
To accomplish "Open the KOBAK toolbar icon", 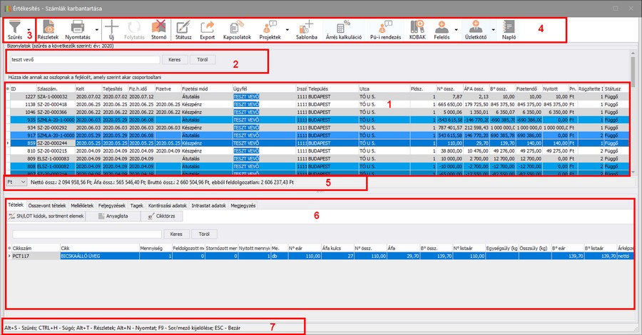I will 419,27.
